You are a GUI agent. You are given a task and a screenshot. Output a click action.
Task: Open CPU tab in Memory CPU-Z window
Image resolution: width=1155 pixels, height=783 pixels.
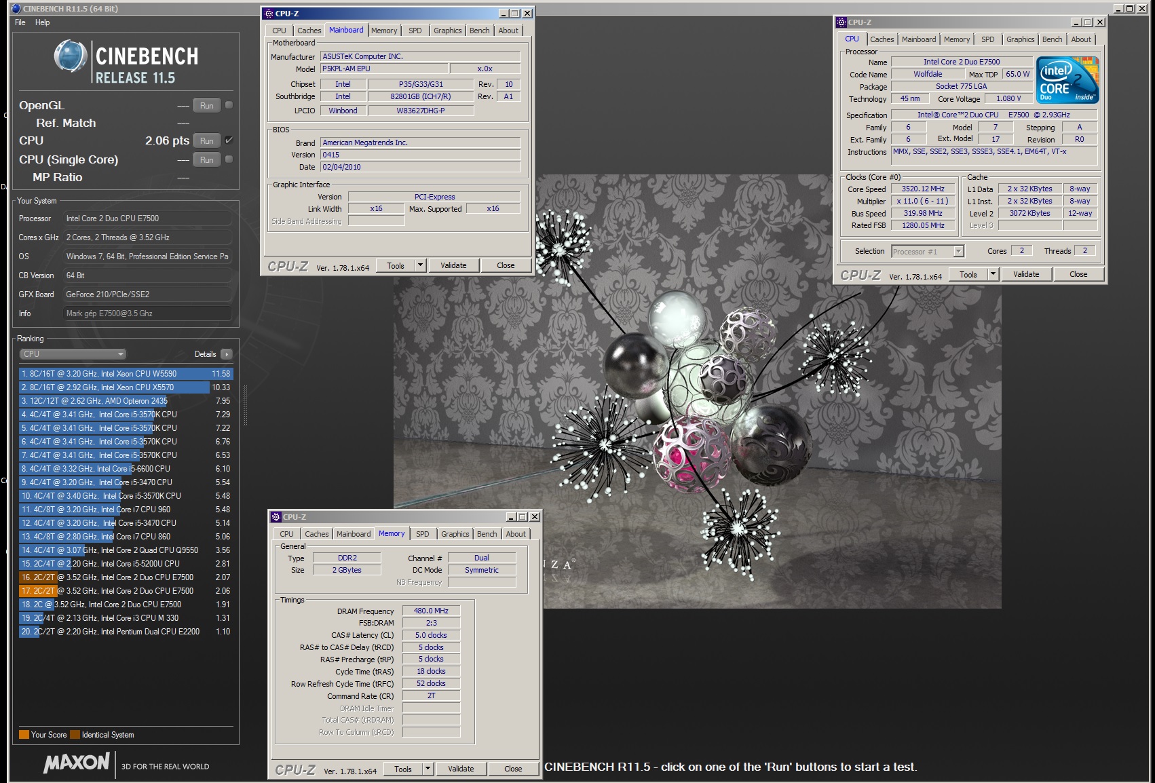[286, 534]
